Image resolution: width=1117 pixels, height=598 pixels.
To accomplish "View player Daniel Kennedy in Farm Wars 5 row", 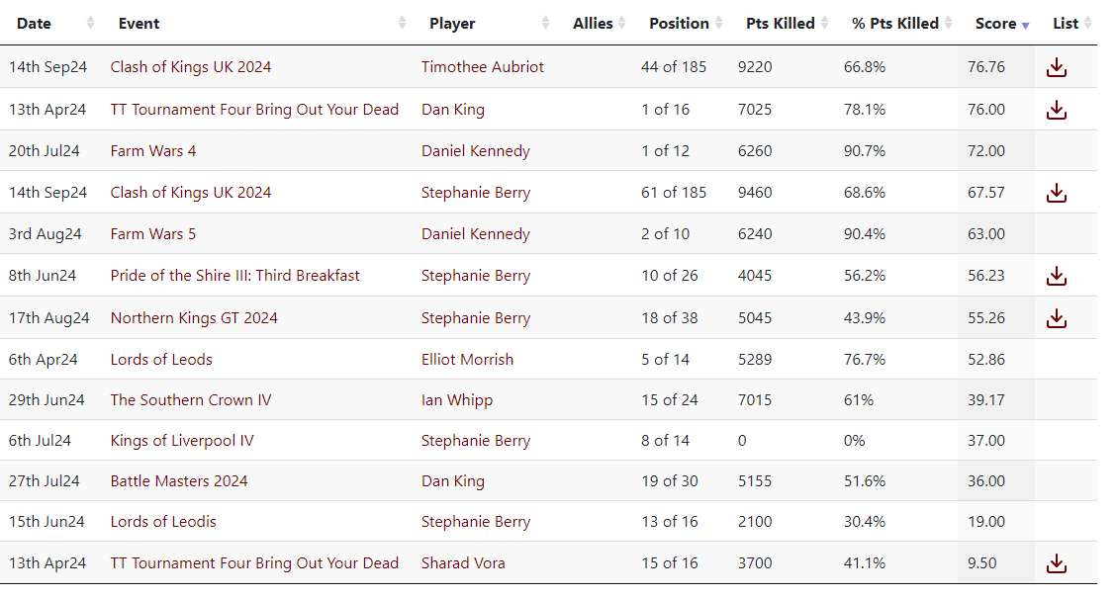I will (476, 234).
